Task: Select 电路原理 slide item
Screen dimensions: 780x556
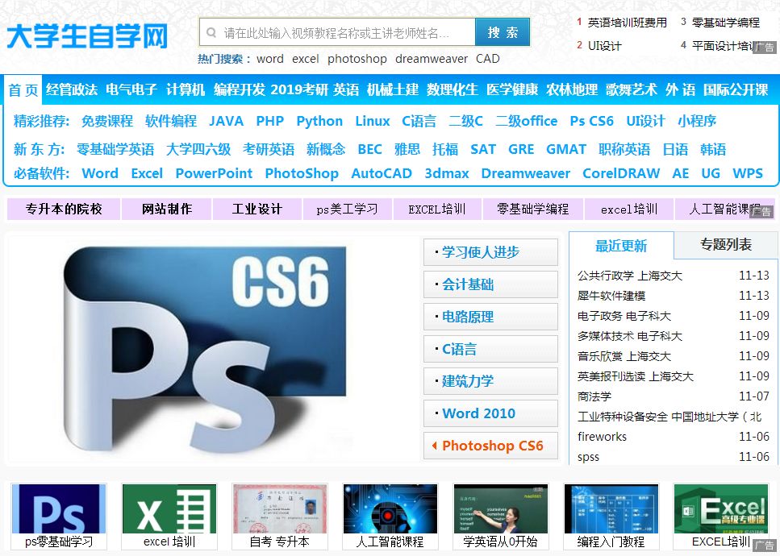Action: point(490,317)
